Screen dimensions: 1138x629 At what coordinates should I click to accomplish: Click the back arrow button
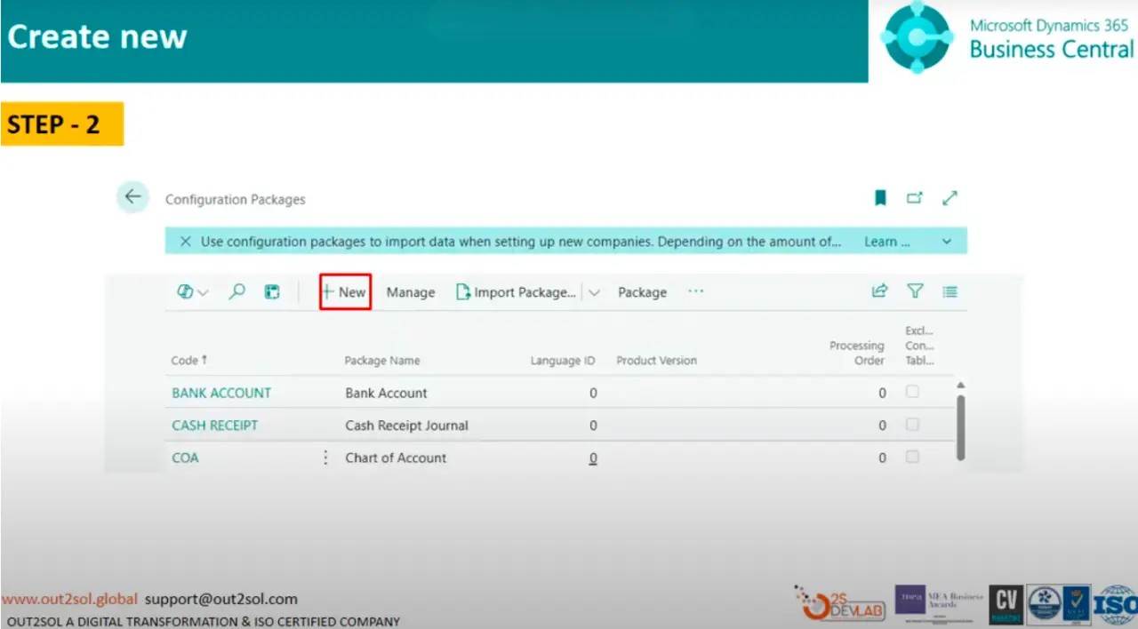[x=132, y=197]
